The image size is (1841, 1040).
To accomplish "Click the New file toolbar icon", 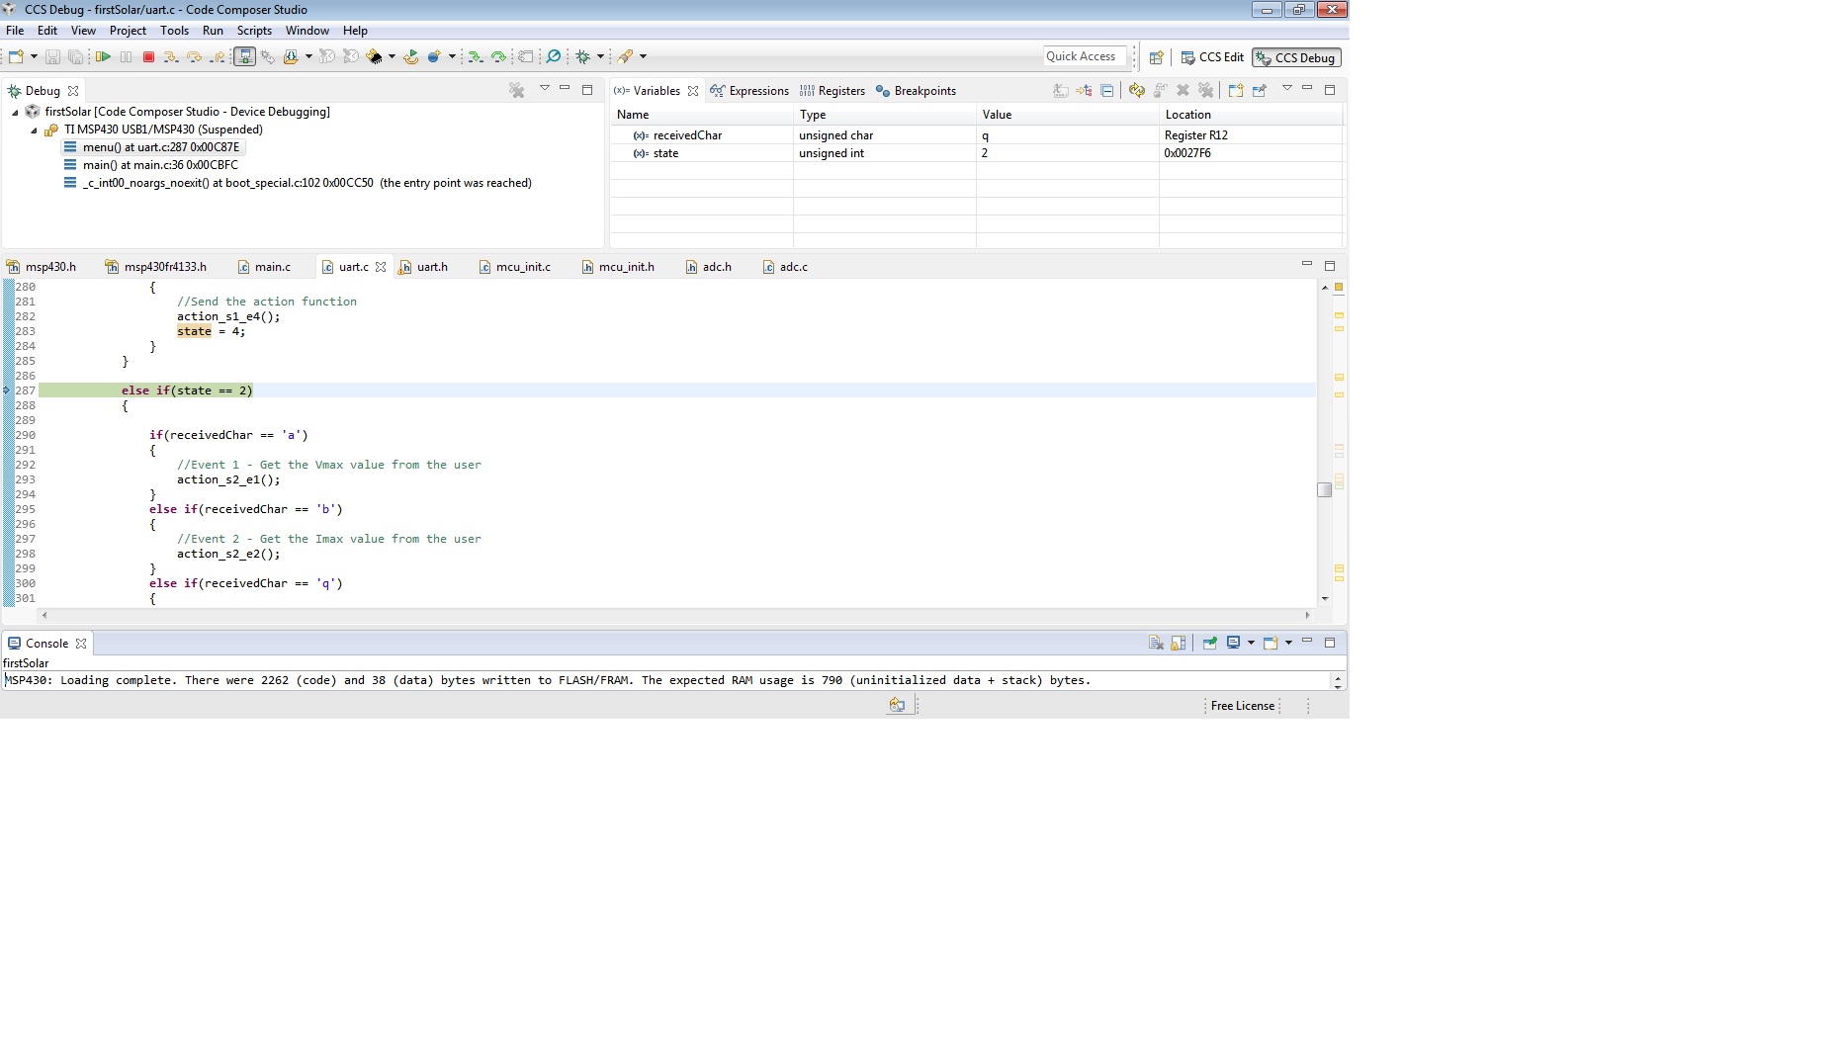I will pos(16,57).
